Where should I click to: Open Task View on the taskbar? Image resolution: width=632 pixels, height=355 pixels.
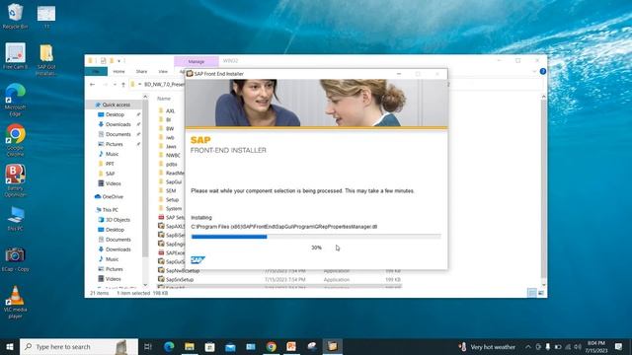(148, 346)
